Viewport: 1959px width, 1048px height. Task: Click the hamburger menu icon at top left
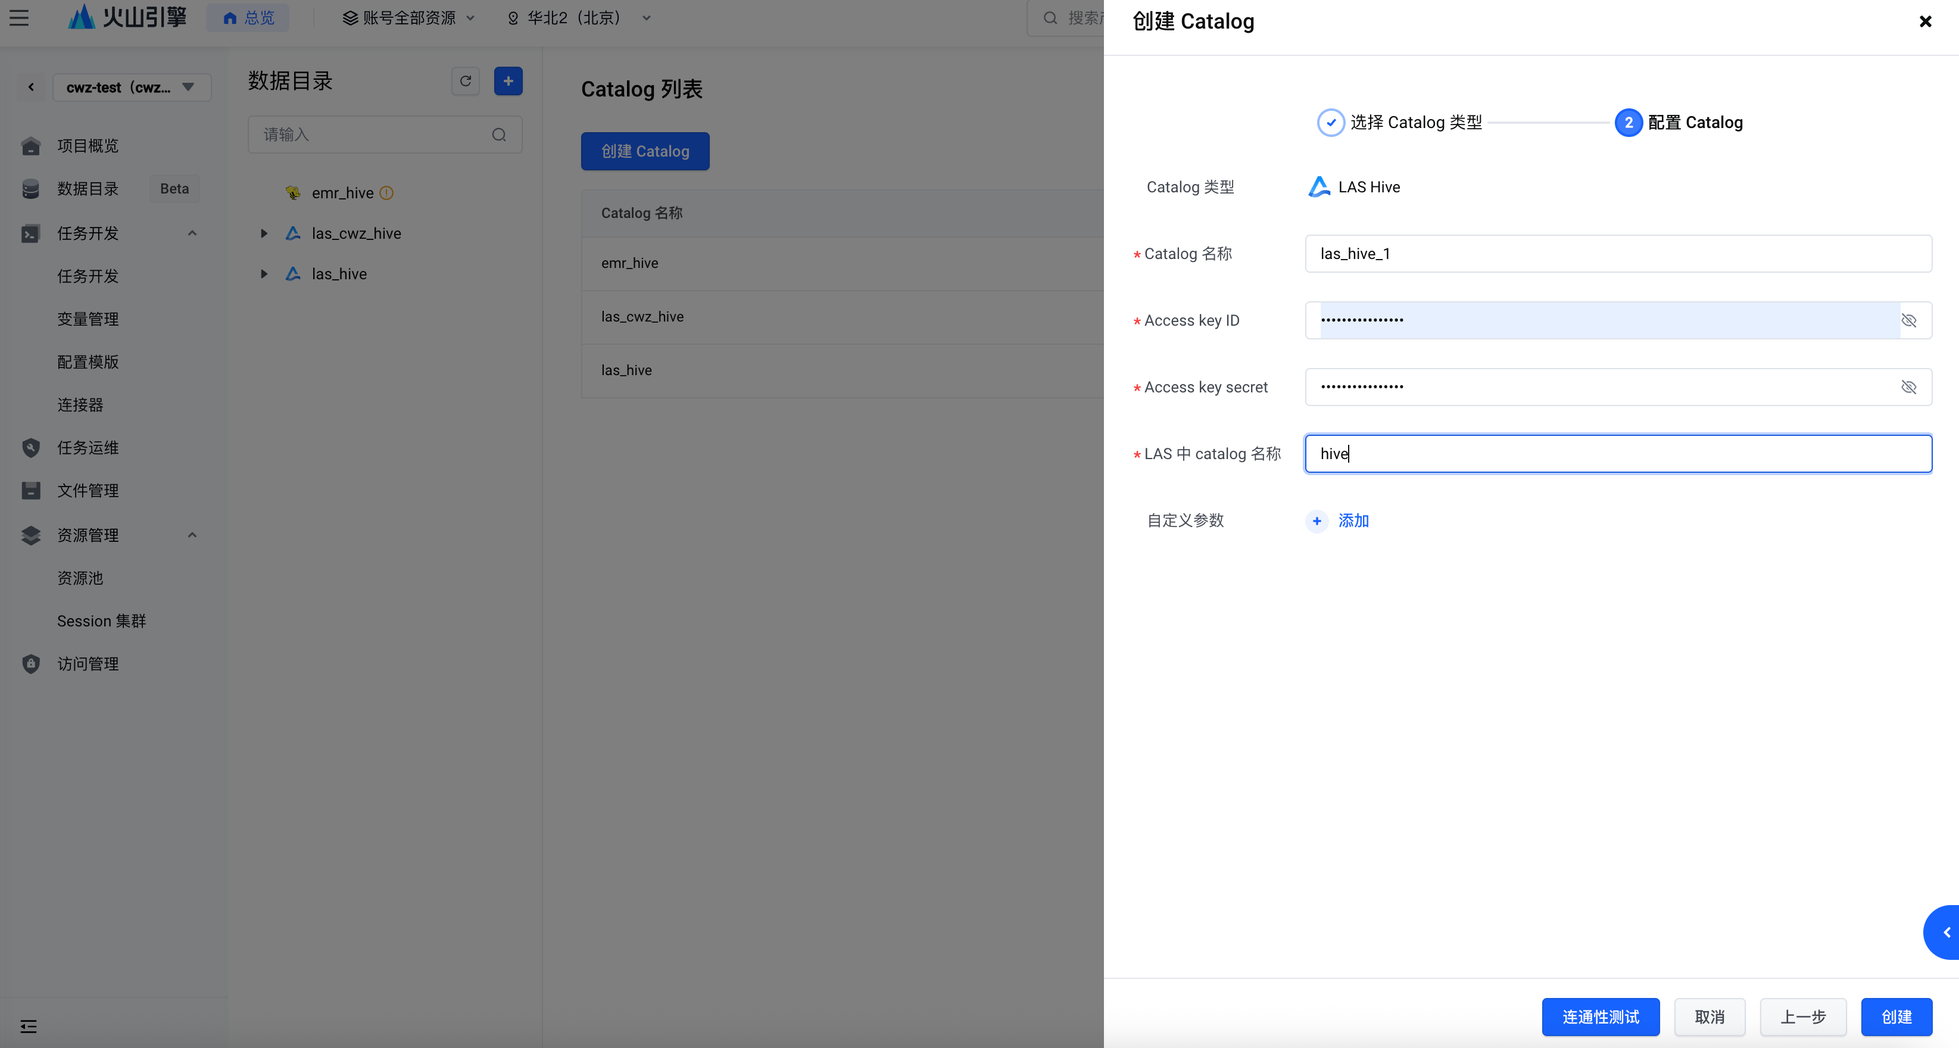[19, 17]
